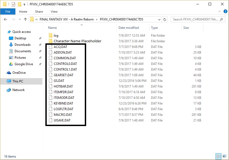Click the pin icon next to Google Drive
The width and height of the screenshot is (229, 160).
40,64
